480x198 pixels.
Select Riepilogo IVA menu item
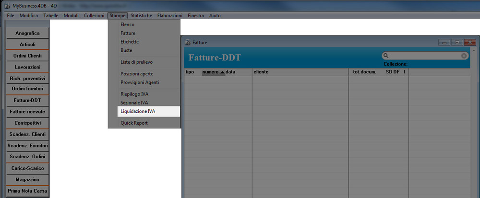(134, 94)
